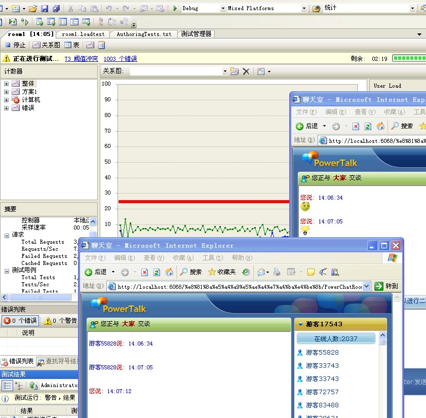Open the 73 阈值冲突 link
Image resolution: width=426 pixels, height=418 pixels.
coord(81,59)
